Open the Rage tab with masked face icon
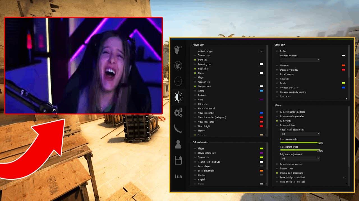Viewport: 359px width, 201px height. 178,50
